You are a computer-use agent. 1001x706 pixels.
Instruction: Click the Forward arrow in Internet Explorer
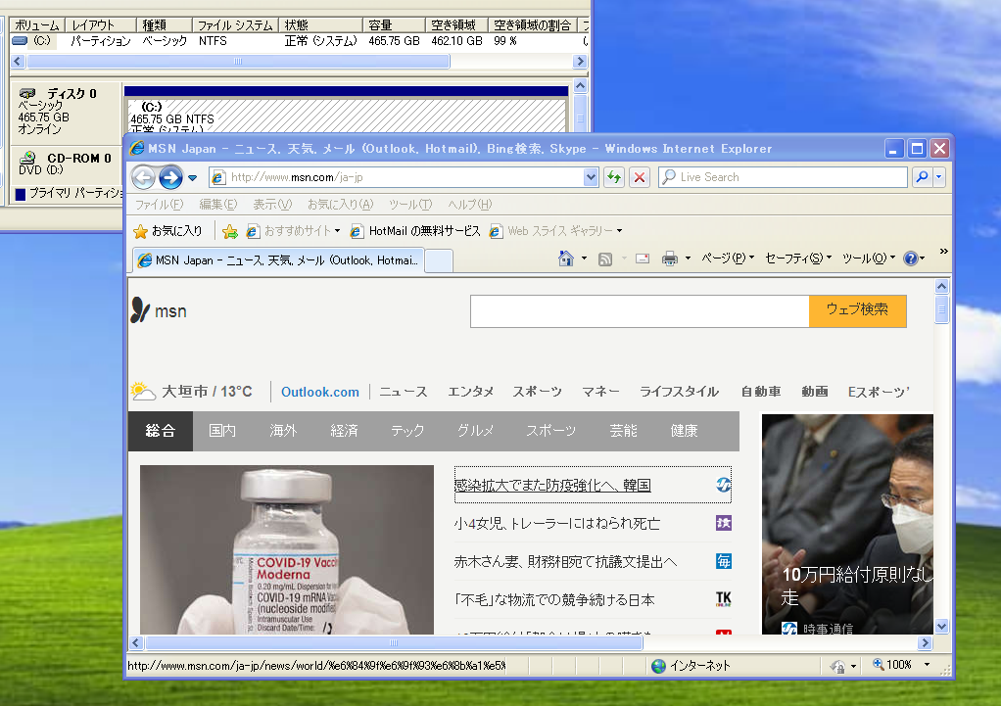170,177
